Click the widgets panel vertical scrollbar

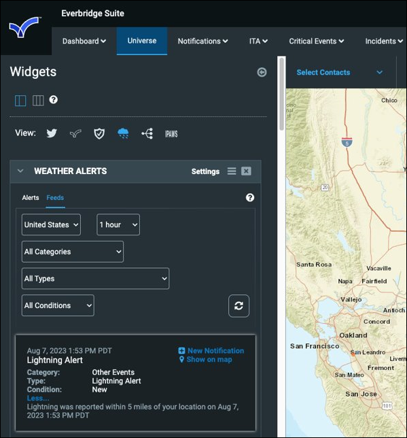coord(282,94)
